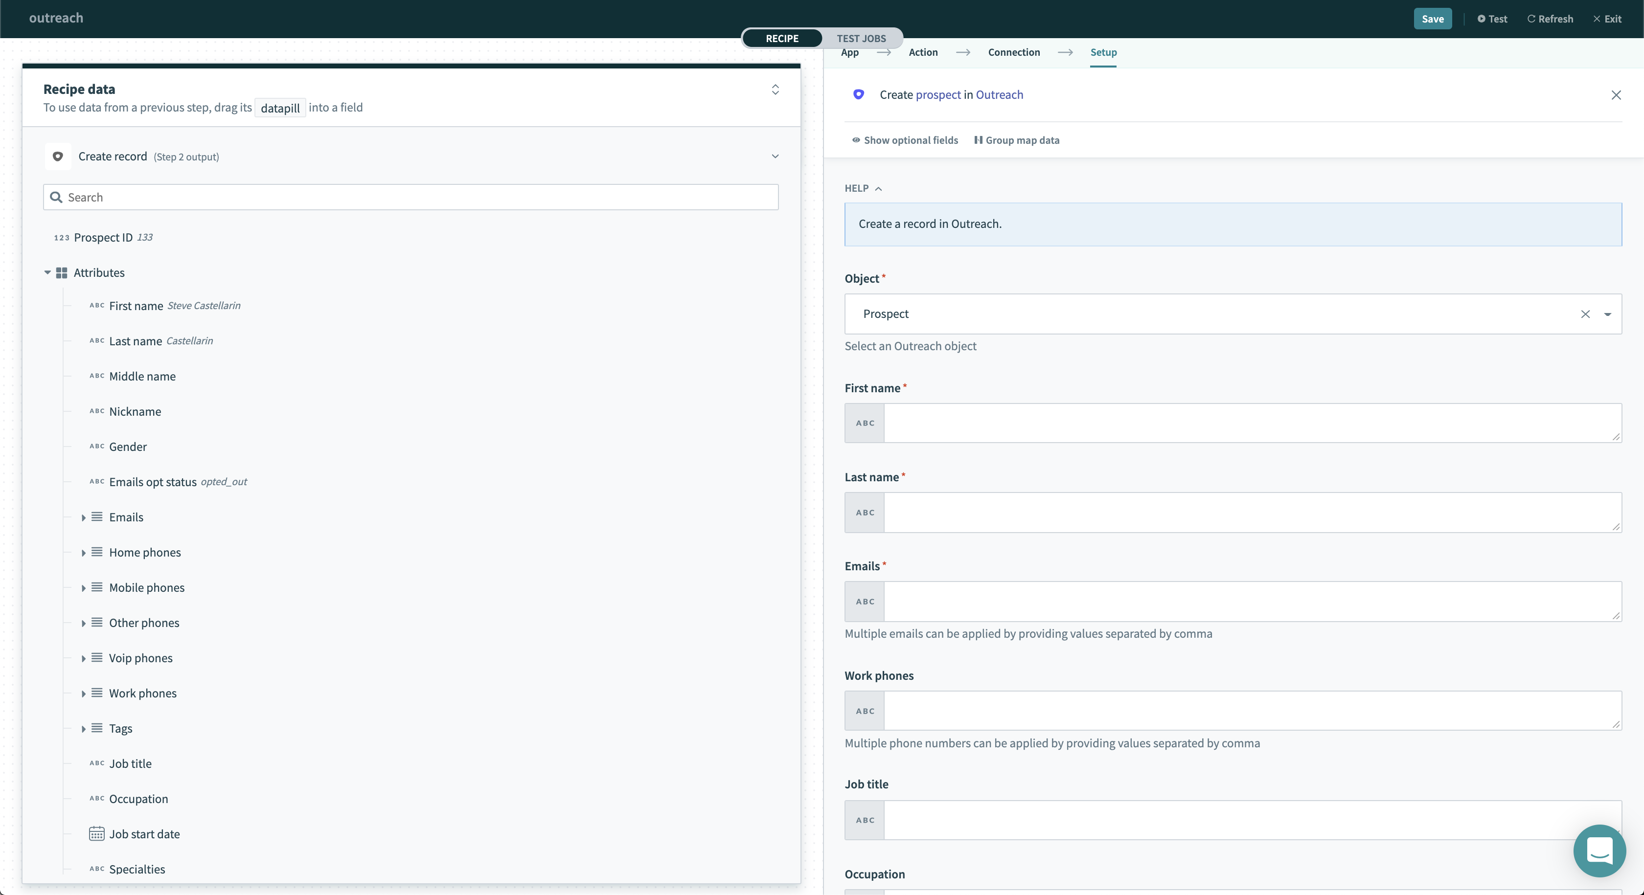Expand the Tags list item
Screen dimensions: 1644x895
[x=83, y=729]
